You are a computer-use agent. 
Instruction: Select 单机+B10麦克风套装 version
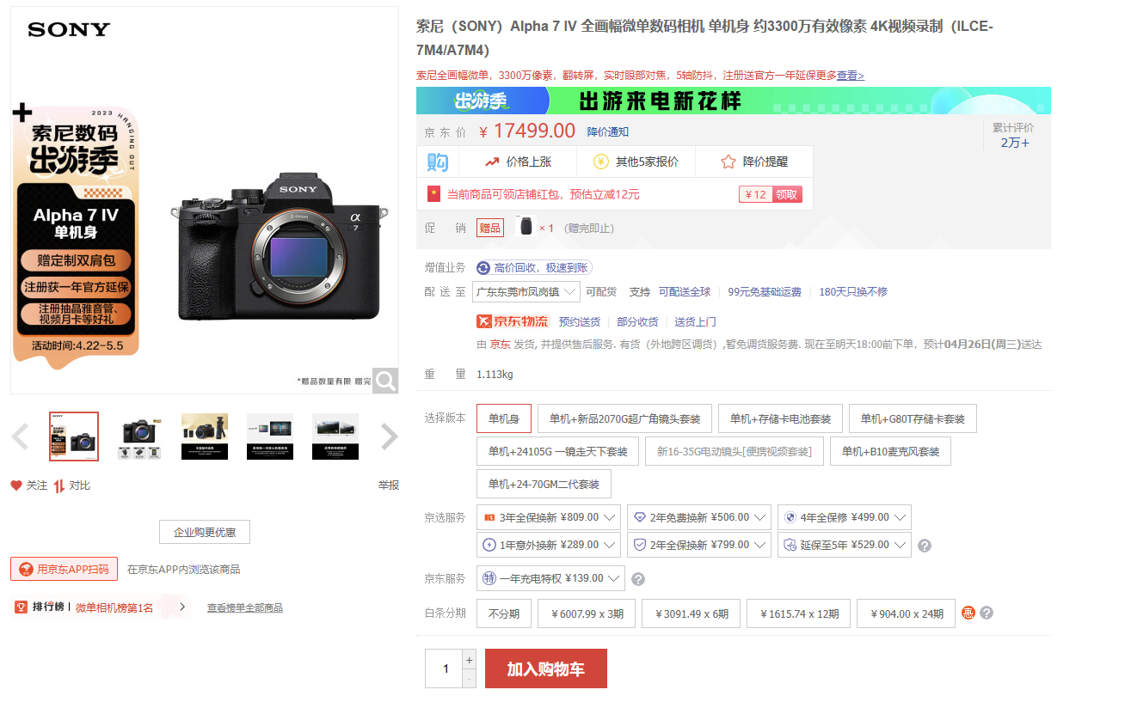[890, 451]
